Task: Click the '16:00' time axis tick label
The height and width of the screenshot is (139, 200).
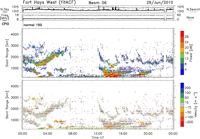Action: click(x=123, y=134)
